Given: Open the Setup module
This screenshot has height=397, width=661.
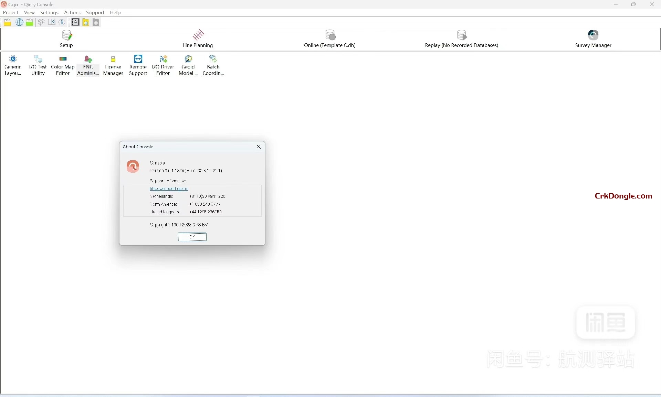Looking at the screenshot, I should coord(66,39).
